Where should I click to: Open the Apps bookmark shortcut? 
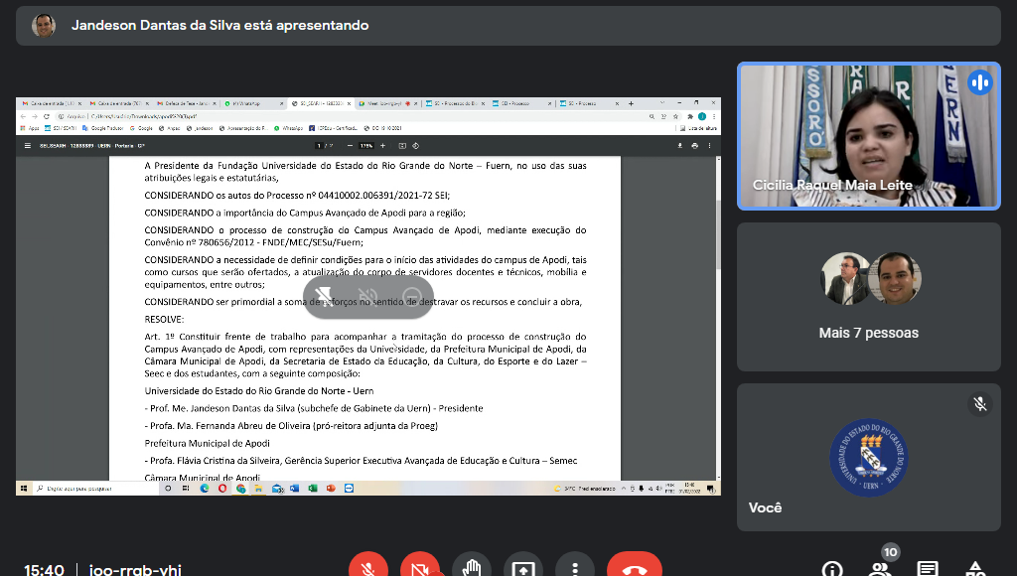click(x=30, y=128)
